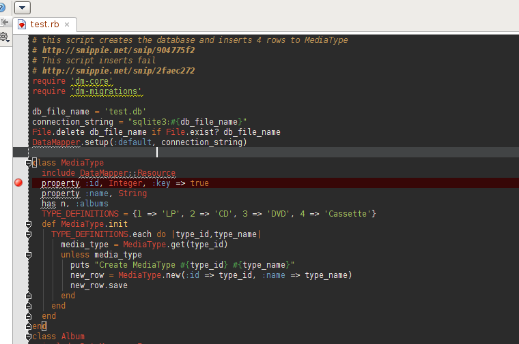Viewport: 519px width, 344px height.
Task: Click the snippie.net/snip/904775f2 URL comment
Action: pyautogui.click(x=119, y=50)
